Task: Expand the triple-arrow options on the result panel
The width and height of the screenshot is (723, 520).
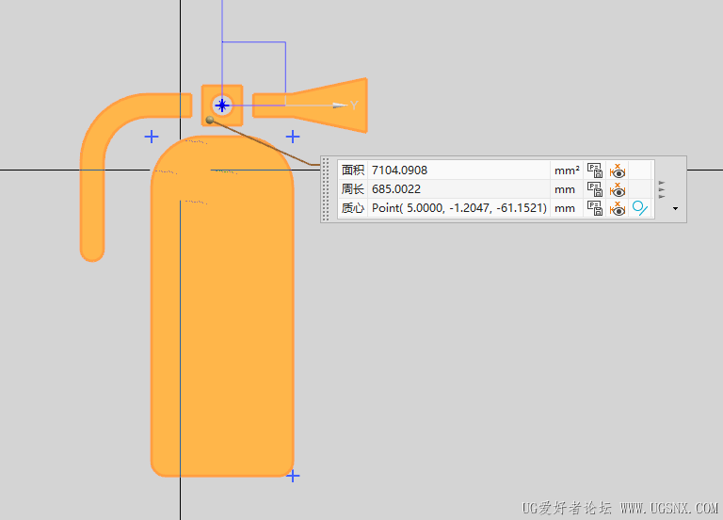Action: coord(662,189)
